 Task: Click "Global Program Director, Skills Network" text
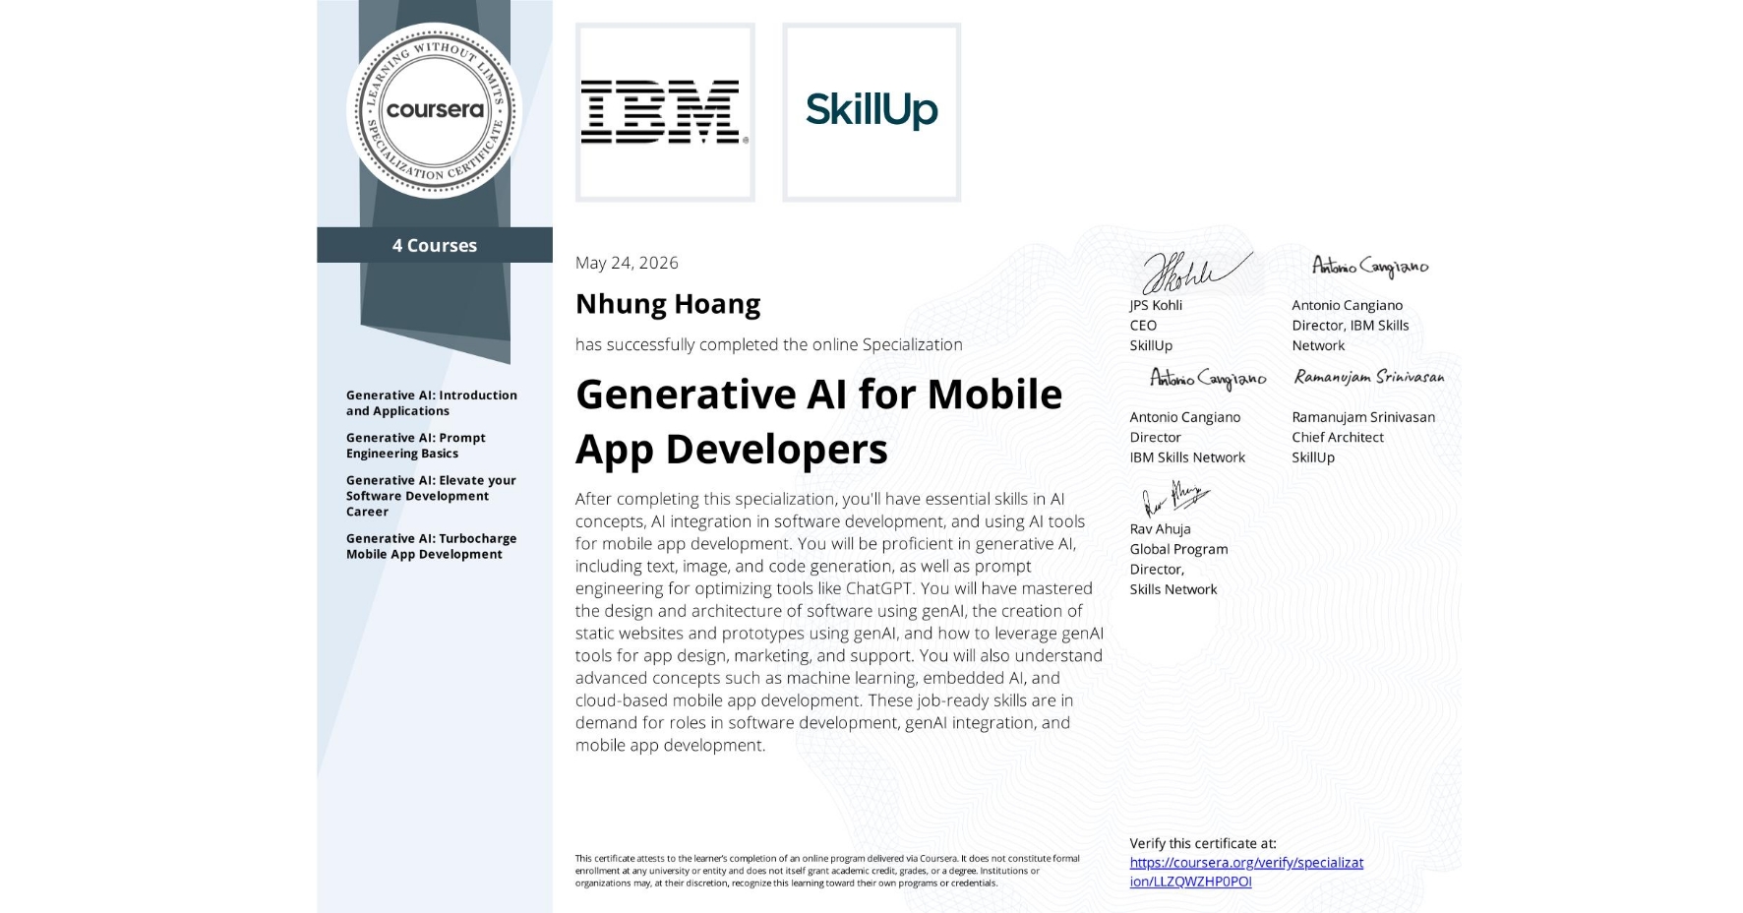(1178, 569)
